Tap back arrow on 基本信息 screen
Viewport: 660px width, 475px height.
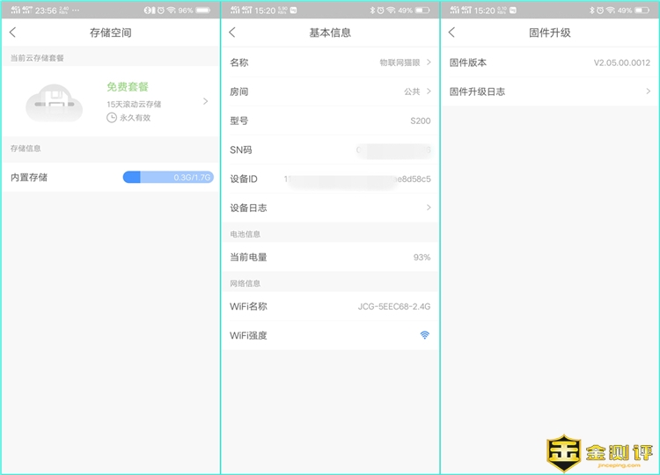[232, 33]
